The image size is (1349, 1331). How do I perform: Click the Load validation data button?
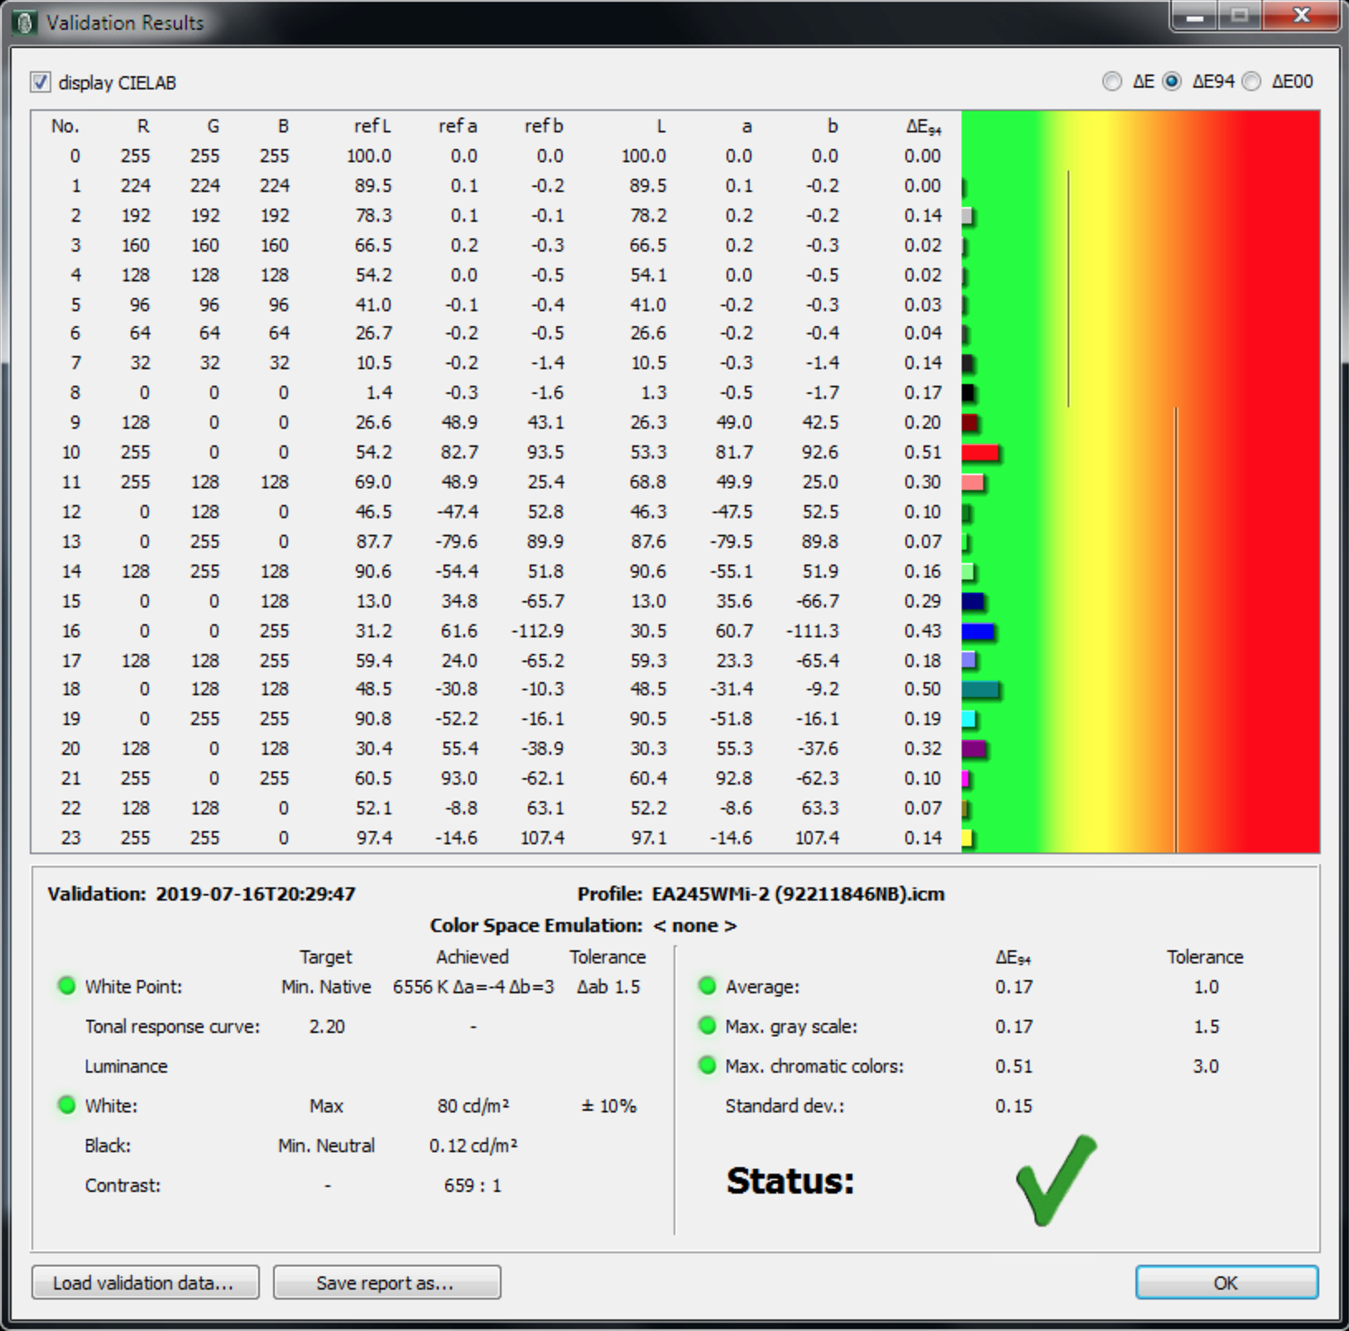point(145,1282)
